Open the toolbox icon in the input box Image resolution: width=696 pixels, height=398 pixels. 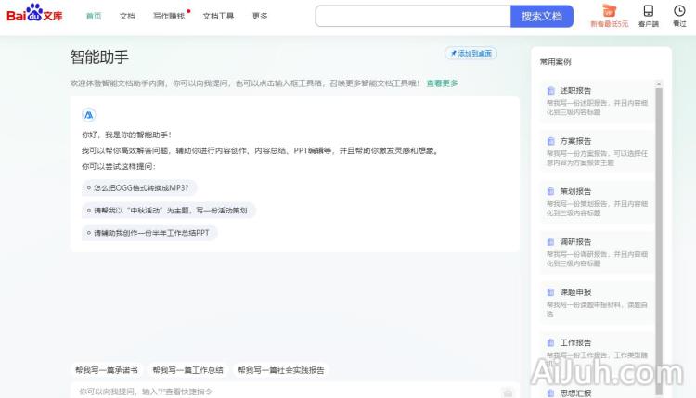click(x=508, y=392)
